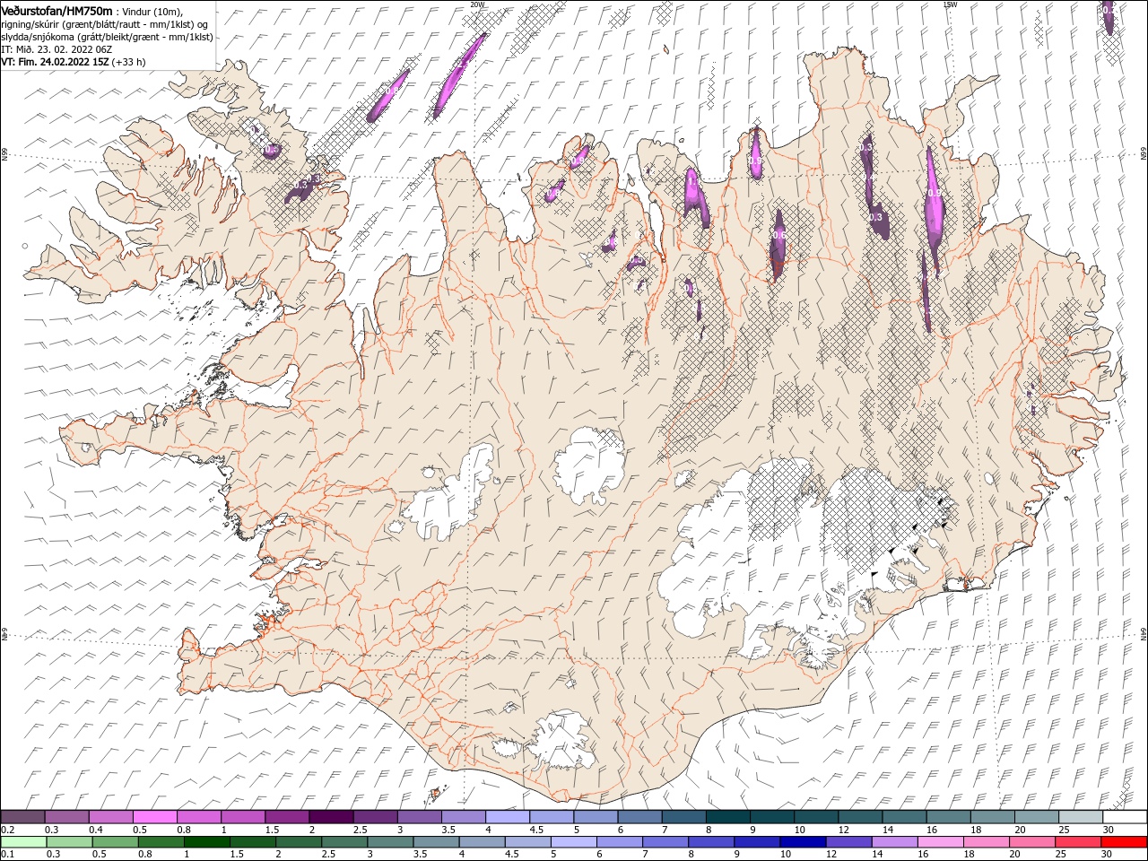Click the top-row swatch labeled 10
This screenshot has width=1148, height=861.
click(x=815, y=817)
